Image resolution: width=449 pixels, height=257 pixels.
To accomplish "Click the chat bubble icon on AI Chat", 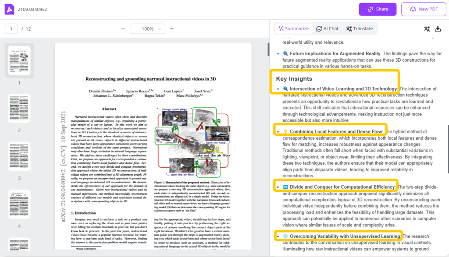I will click(x=320, y=28).
